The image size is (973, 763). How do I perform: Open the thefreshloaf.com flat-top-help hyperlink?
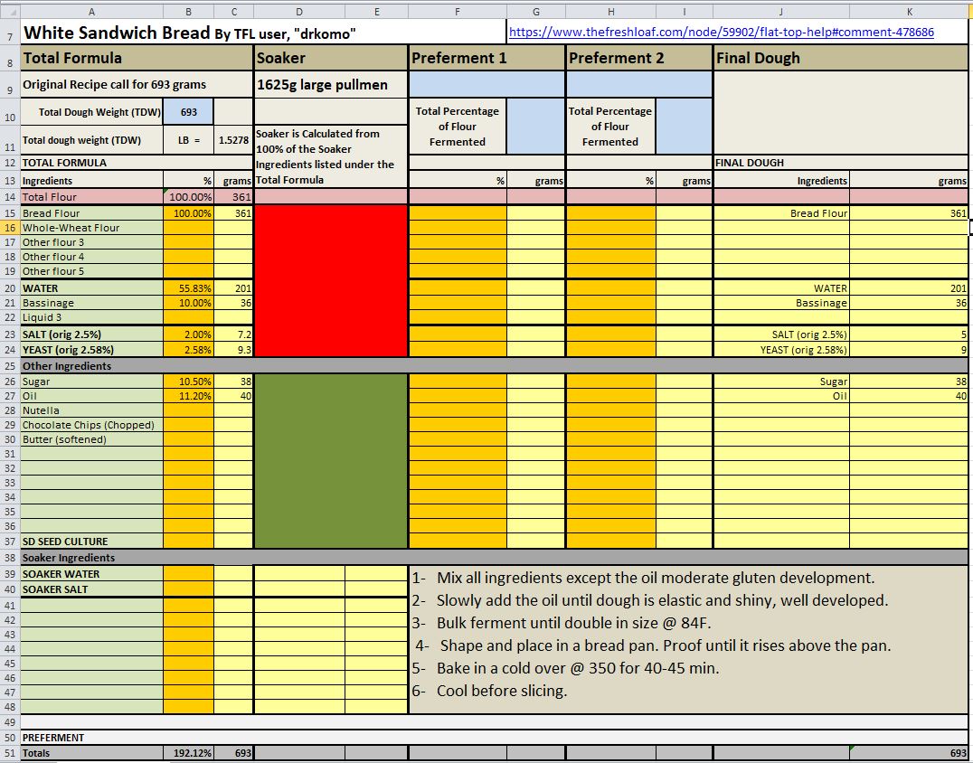[x=721, y=32]
